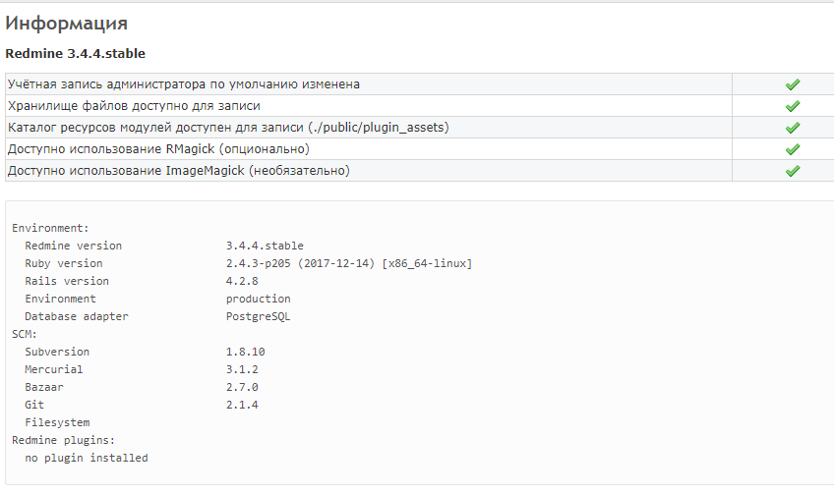The width and height of the screenshot is (834, 494).
Task: Click the checkmark for default administrator account changed
Action: 793,84
